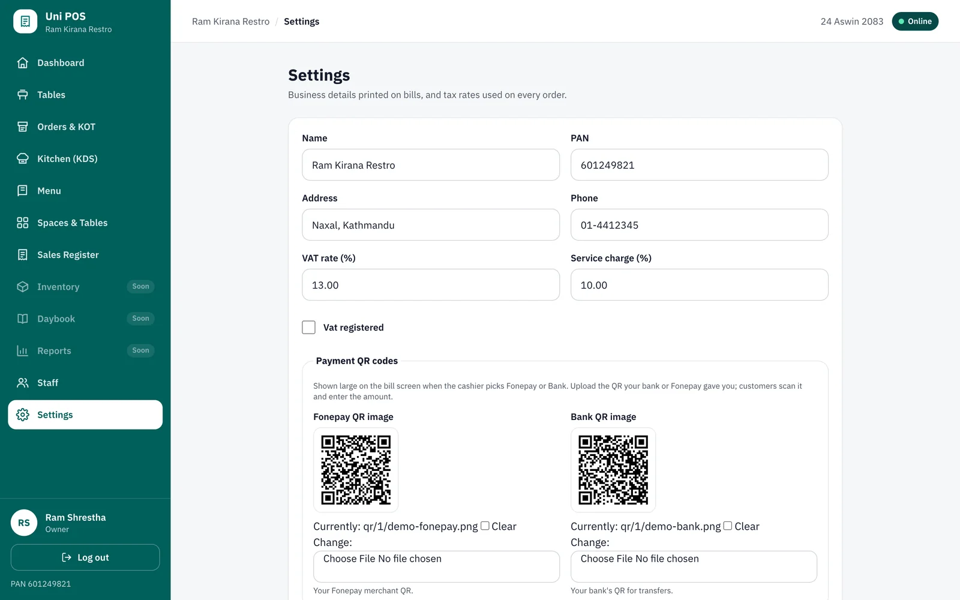Navigate to the Staff page
Screen dimensions: 960x600
click(85, 383)
